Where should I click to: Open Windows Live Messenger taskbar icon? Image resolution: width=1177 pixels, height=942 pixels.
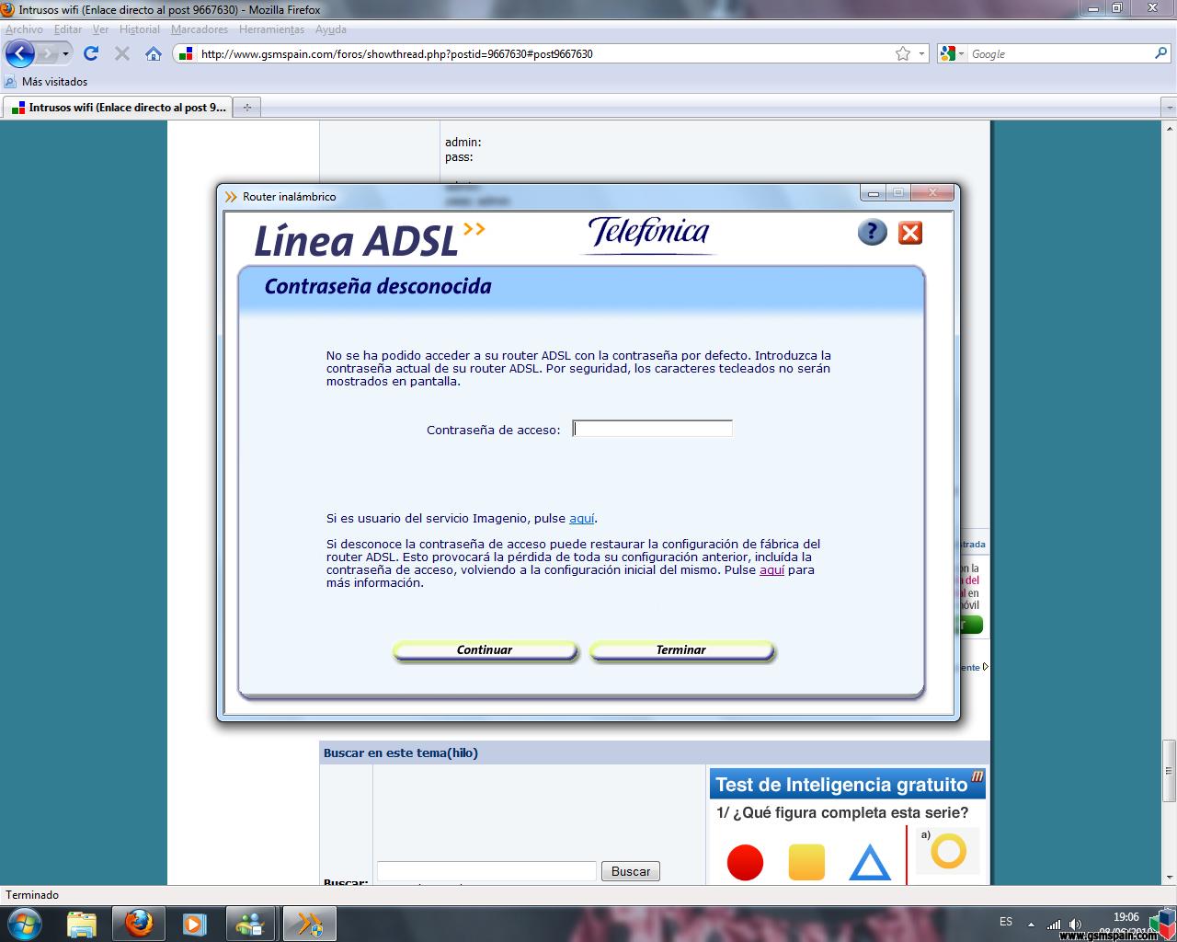249,923
